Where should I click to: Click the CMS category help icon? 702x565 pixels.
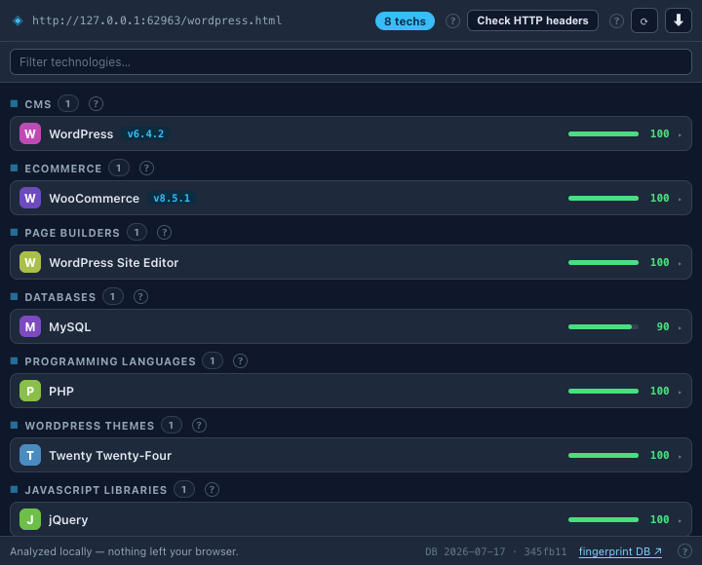point(96,104)
